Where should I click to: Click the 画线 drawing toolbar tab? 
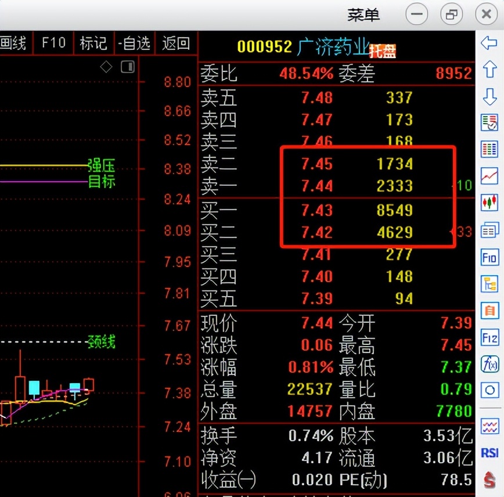click(x=13, y=44)
